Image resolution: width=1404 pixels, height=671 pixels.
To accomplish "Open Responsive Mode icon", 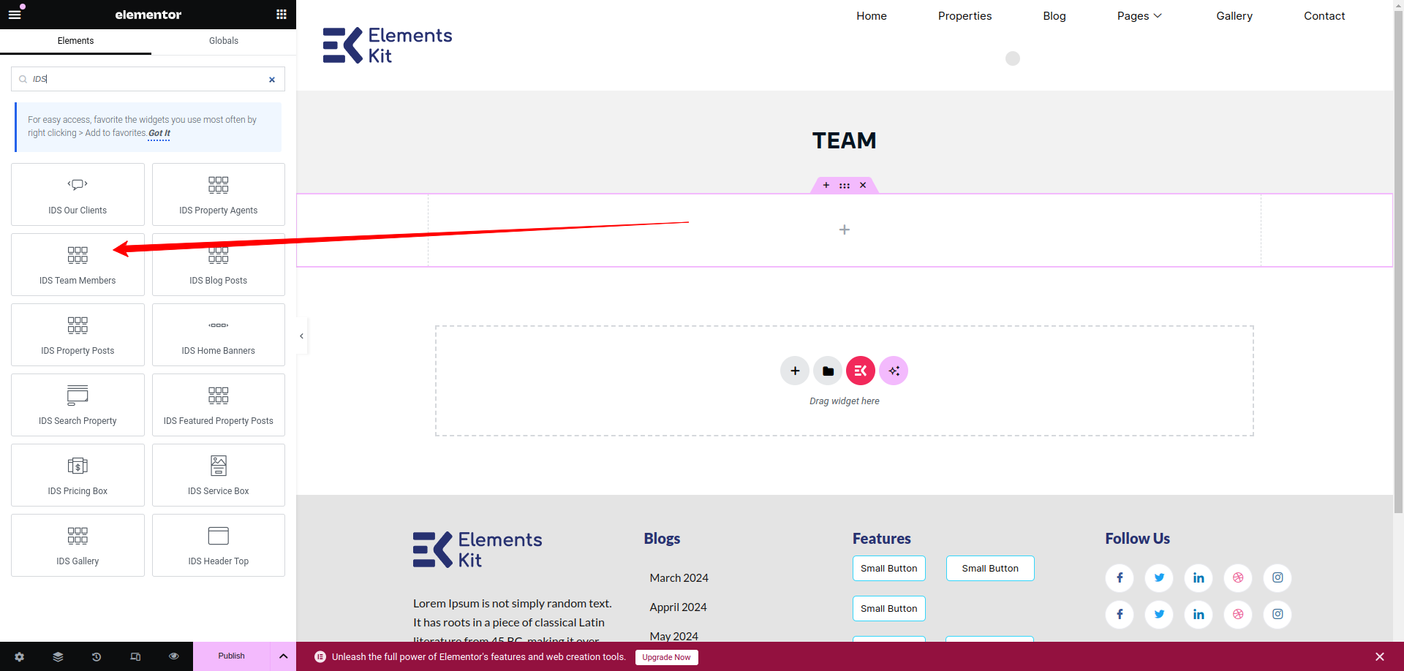I will click(x=135, y=656).
